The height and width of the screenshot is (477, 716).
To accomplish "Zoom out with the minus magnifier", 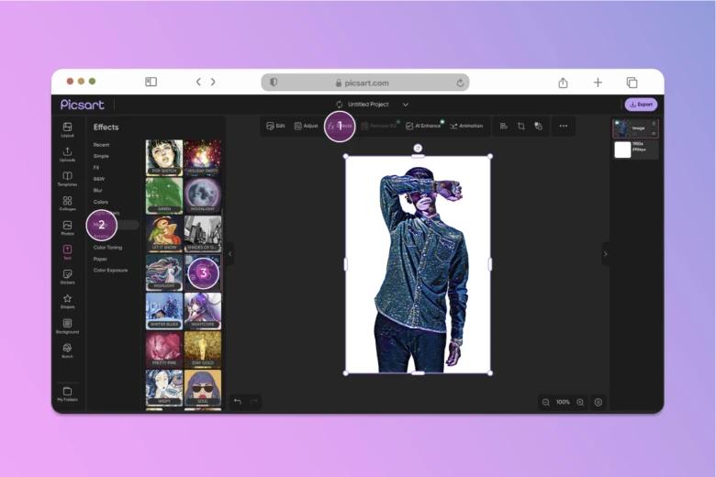I will (x=546, y=402).
